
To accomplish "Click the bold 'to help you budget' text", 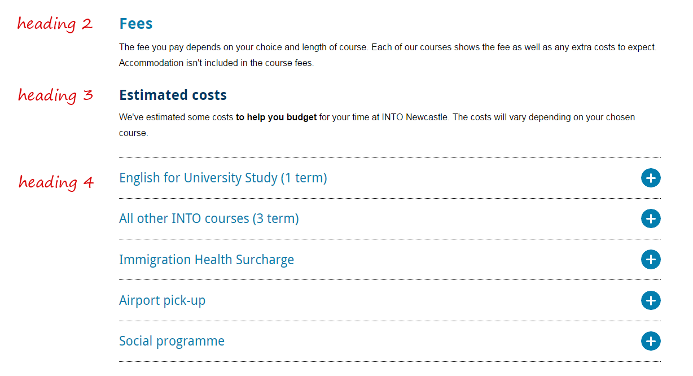I will pos(276,117).
